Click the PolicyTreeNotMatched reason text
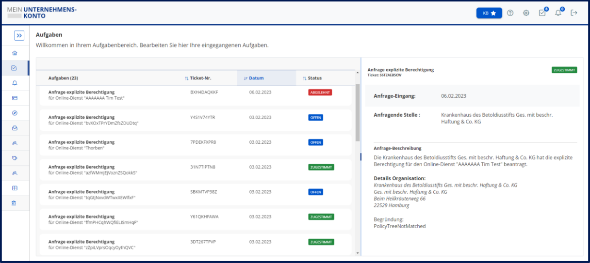Viewport: 590px width, 263px height. pos(399,226)
